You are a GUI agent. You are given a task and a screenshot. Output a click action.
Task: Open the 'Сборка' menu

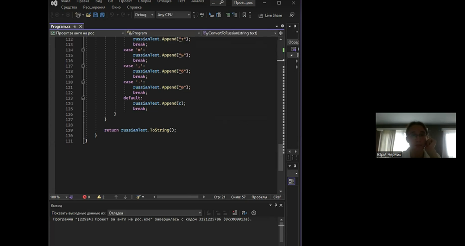click(145, 1)
